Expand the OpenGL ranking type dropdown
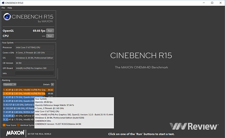This screenshot has height=138, width=225. [x=9, y=84]
